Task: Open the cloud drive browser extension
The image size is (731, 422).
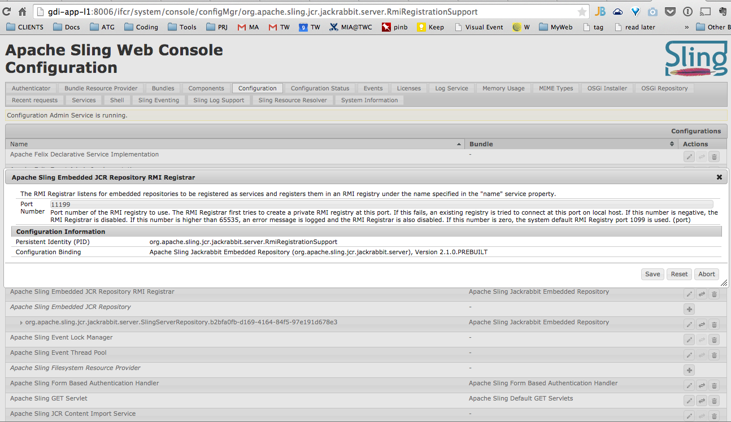Action: coord(617,12)
